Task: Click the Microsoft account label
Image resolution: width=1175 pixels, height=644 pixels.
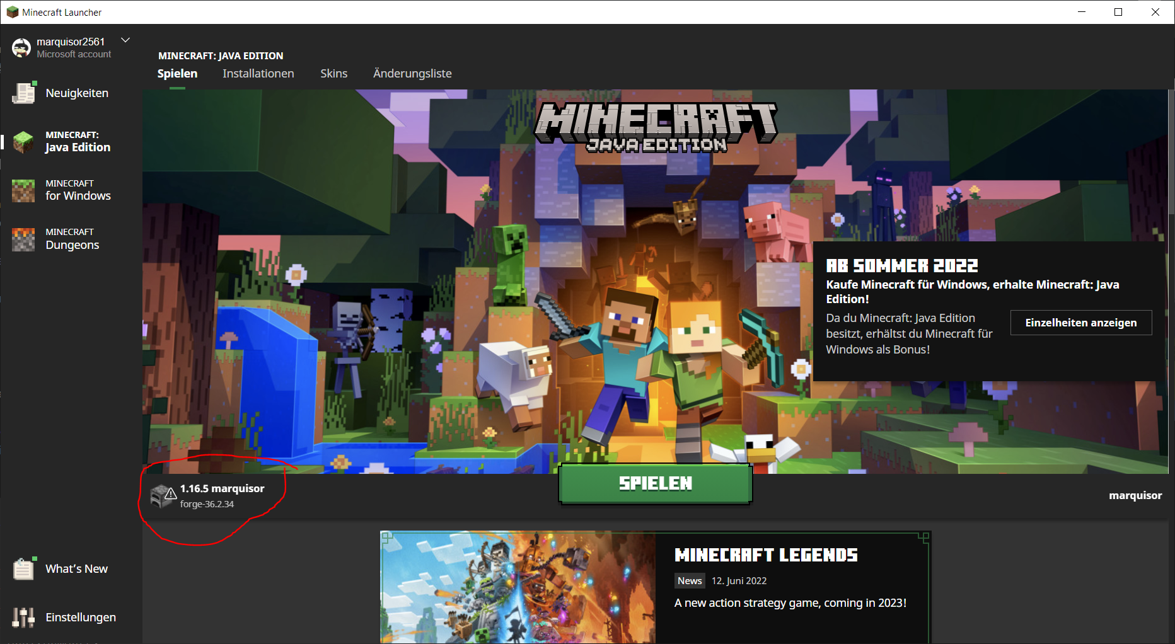Action: [x=74, y=54]
